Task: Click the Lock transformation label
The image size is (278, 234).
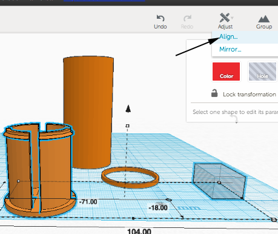Action: 250,95
